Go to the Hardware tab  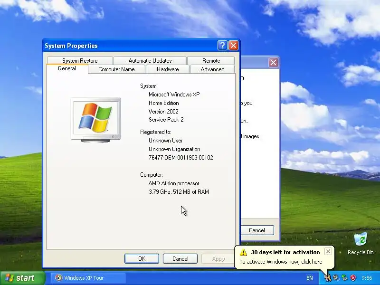coord(168,69)
